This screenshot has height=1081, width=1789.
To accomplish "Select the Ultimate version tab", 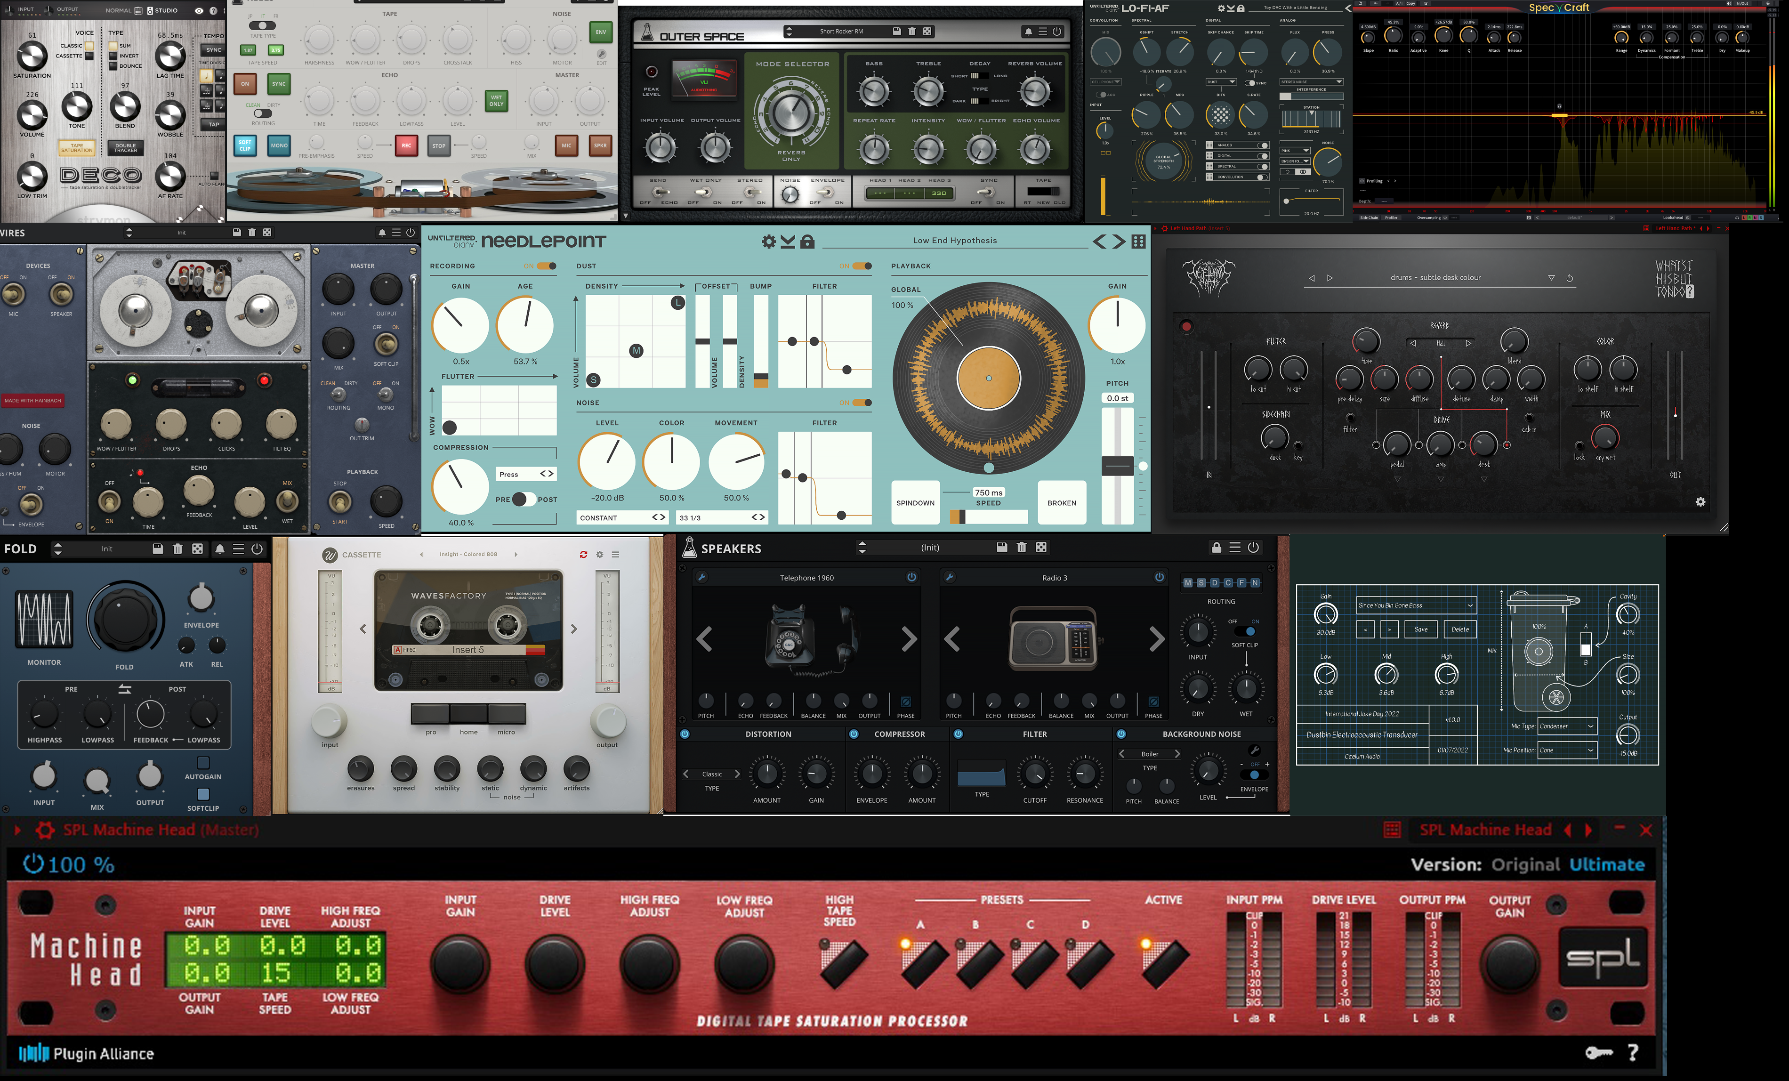I will 1607,864.
